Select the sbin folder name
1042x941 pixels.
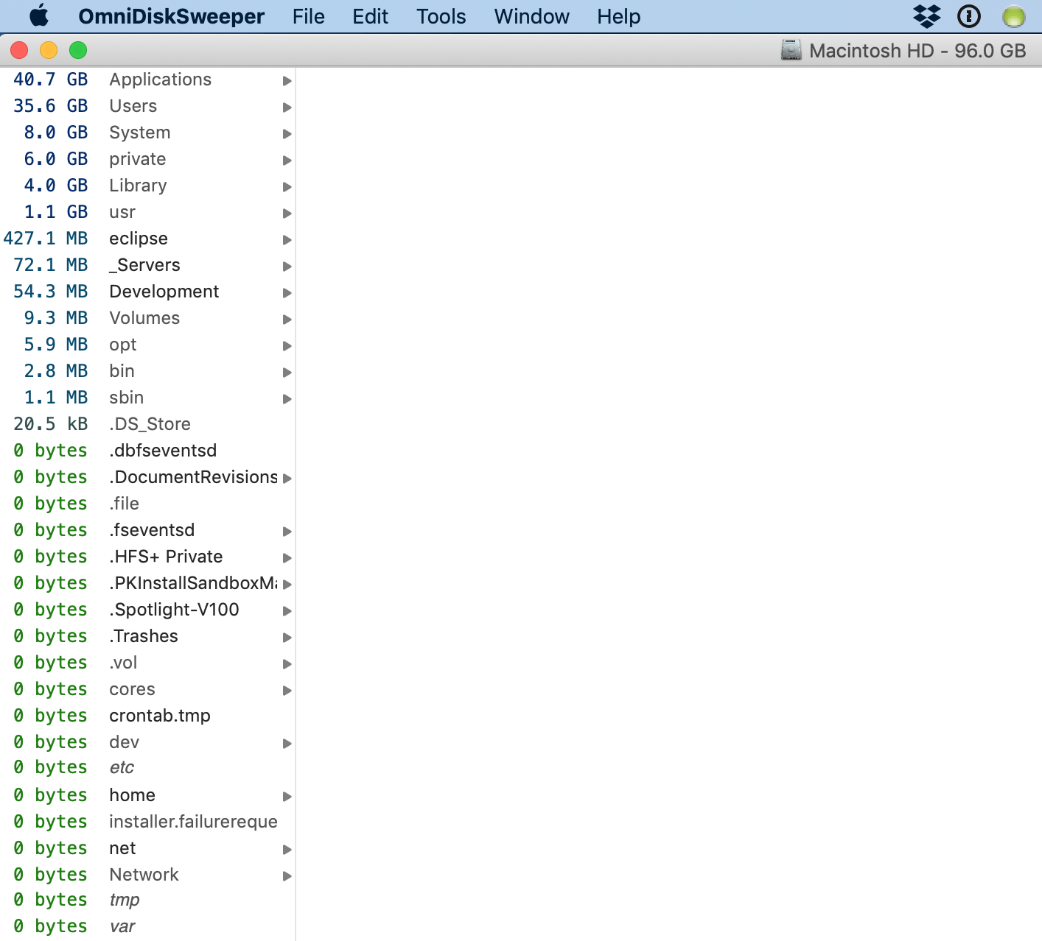tap(126, 398)
